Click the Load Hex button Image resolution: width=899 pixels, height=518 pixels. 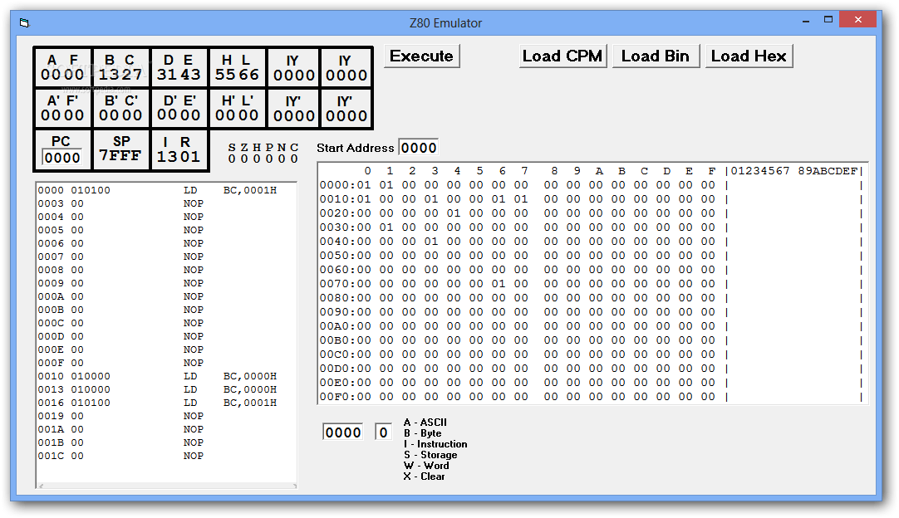[749, 56]
